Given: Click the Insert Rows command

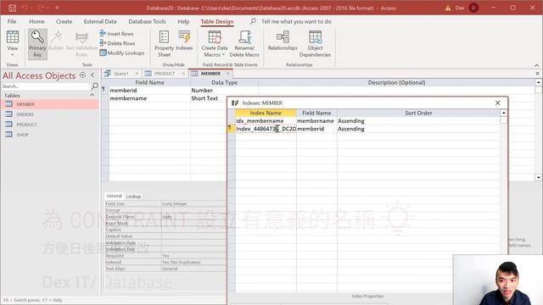Looking at the screenshot, I should click(x=116, y=34).
